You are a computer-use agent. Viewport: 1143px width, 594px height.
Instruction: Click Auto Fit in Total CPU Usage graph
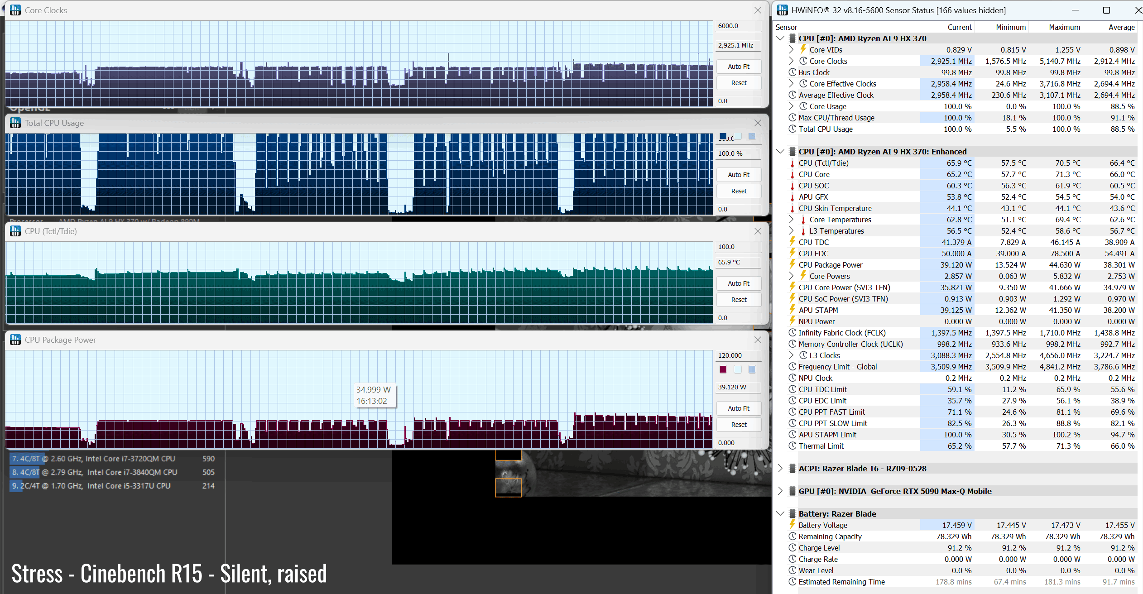click(x=739, y=175)
